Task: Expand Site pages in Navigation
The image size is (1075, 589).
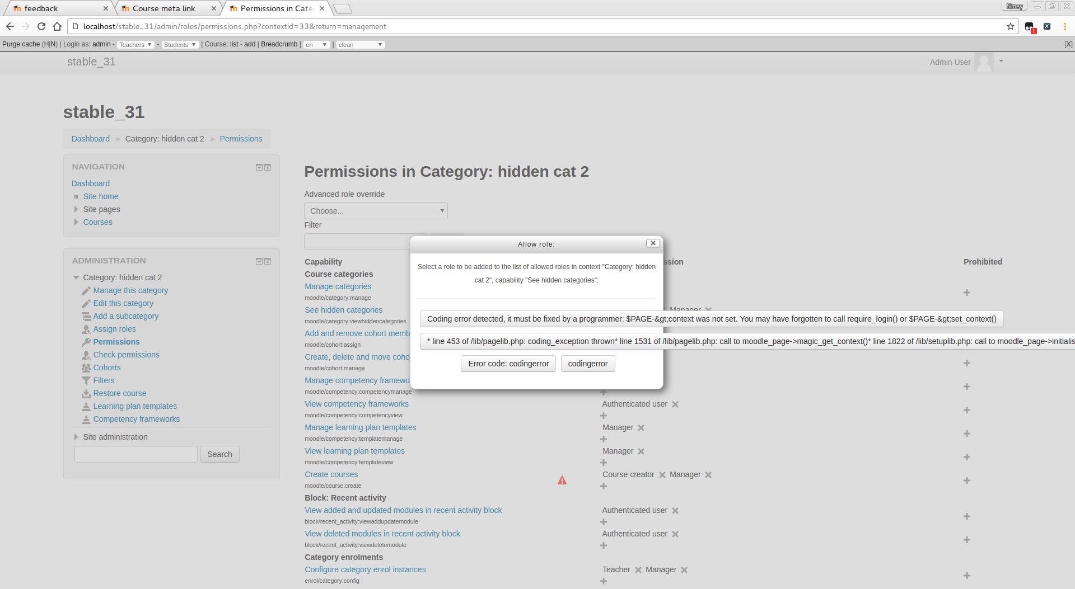Action: coord(76,209)
